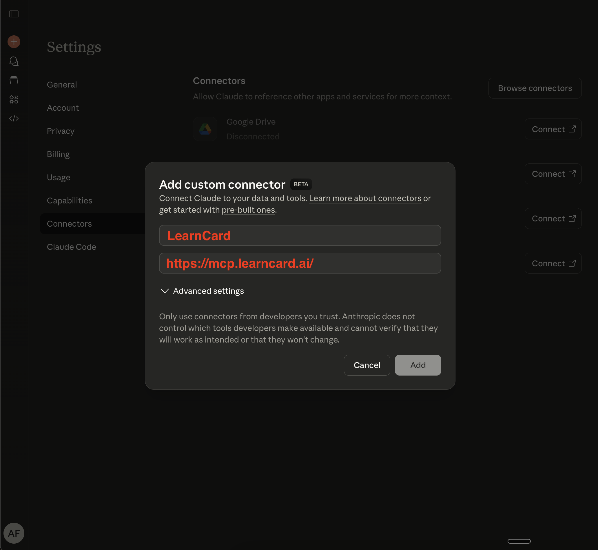
Task: Open the pre-built ones link
Action: pos(248,210)
